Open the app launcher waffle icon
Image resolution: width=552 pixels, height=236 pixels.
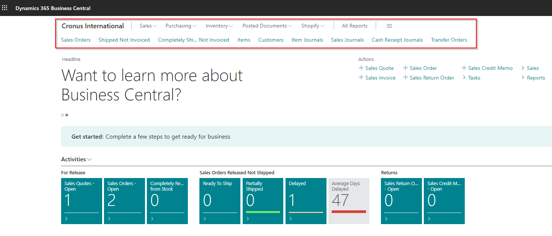click(x=5, y=8)
